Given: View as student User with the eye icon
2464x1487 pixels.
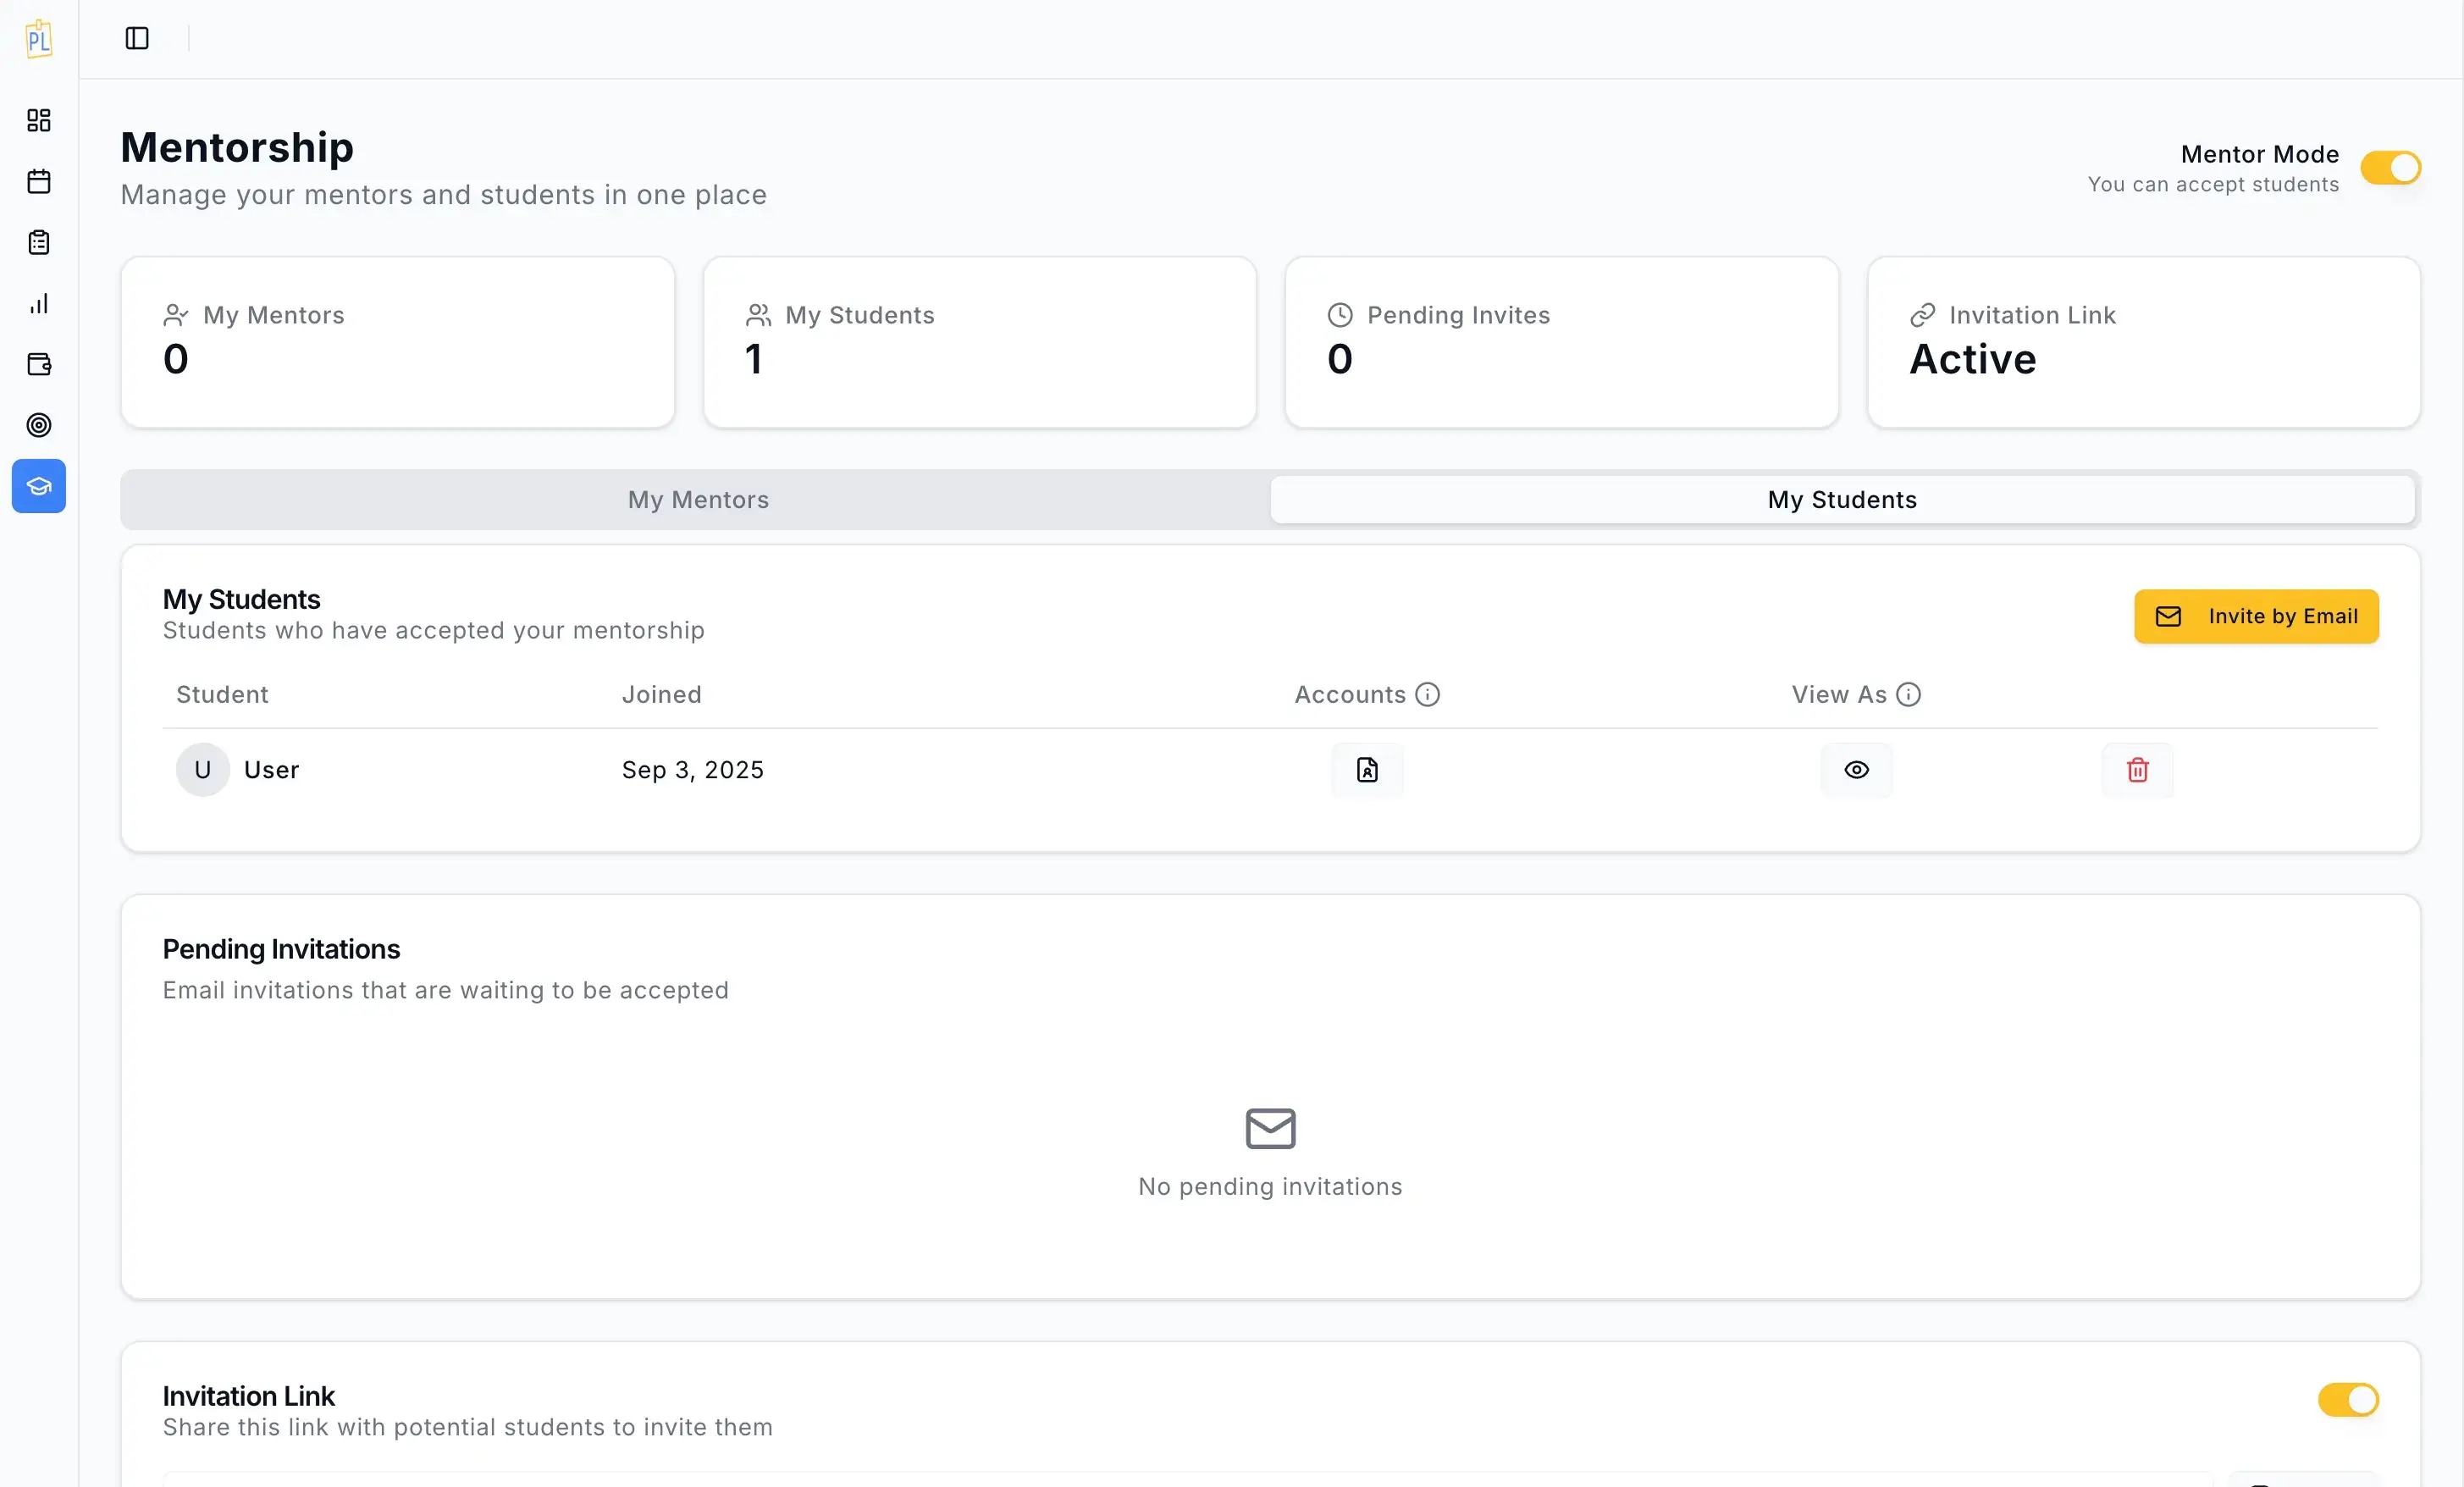Looking at the screenshot, I should coord(1856,769).
